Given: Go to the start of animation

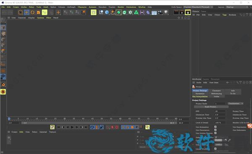Looking at the screenshot, I should click(58, 127).
